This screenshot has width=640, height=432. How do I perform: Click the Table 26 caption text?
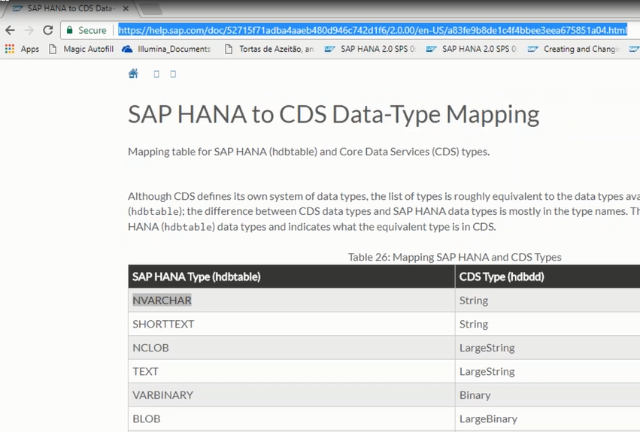(455, 257)
